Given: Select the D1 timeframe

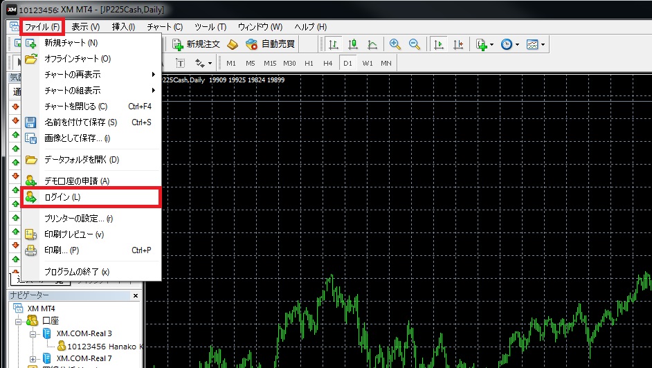Looking at the screenshot, I should pyautogui.click(x=347, y=63).
